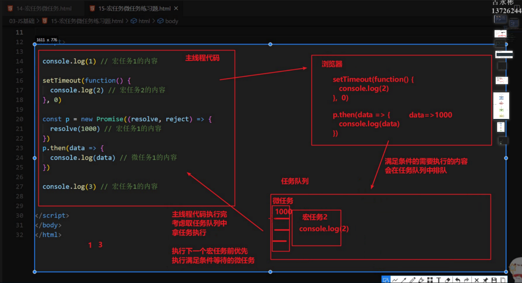Open the 03-JS基础 breadcrumb folder

(22, 21)
